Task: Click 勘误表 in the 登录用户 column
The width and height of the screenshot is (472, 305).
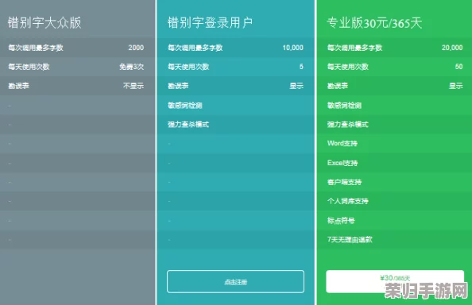Action: [178, 86]
